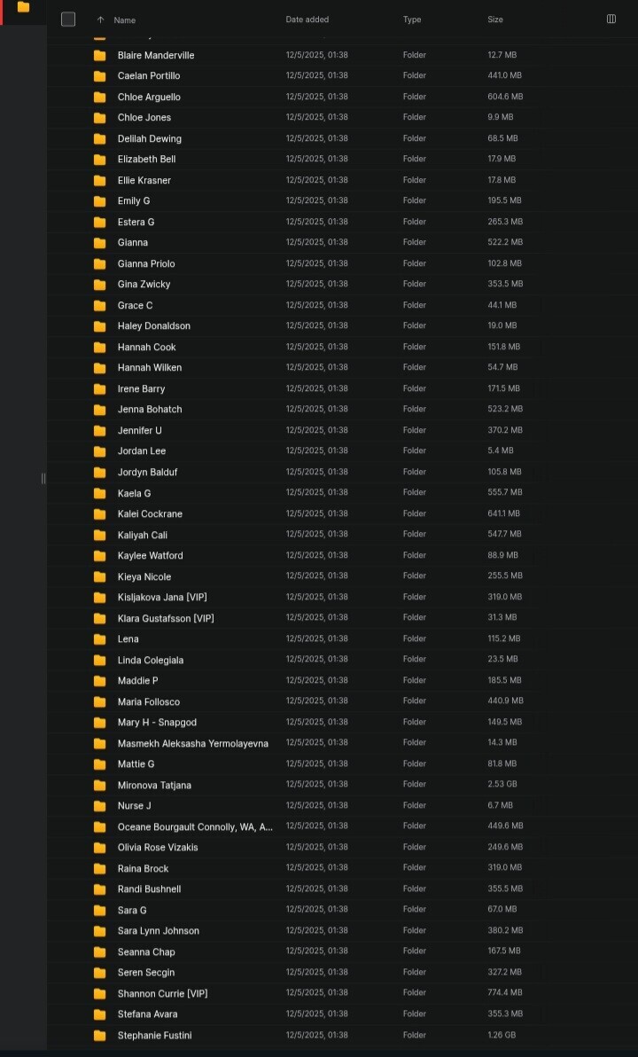The width and height of the screenshot is (638, 1057).
Task: Sort the list by the Name column
Action: (125, 20)
